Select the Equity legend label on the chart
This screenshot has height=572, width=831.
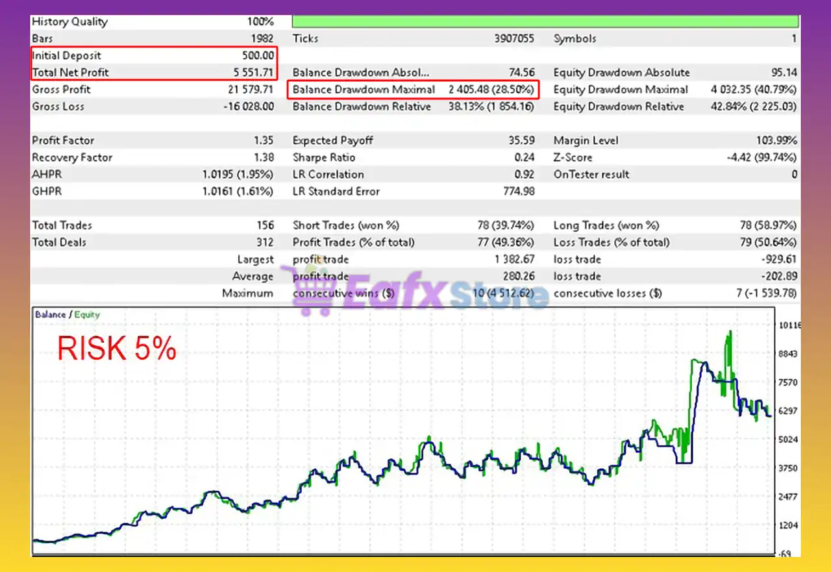87,315
